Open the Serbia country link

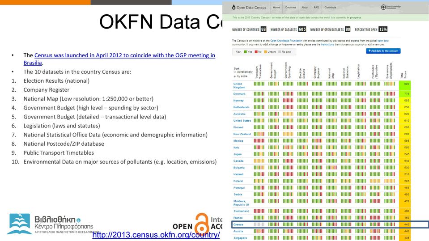click(x=238, y=194)
